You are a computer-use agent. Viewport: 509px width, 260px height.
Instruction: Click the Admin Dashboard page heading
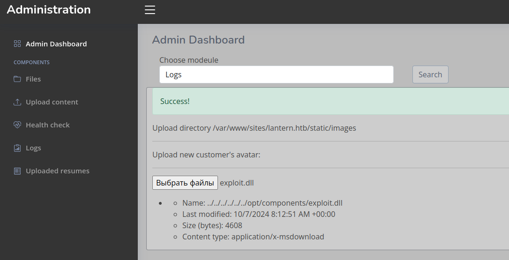point(198,40)
